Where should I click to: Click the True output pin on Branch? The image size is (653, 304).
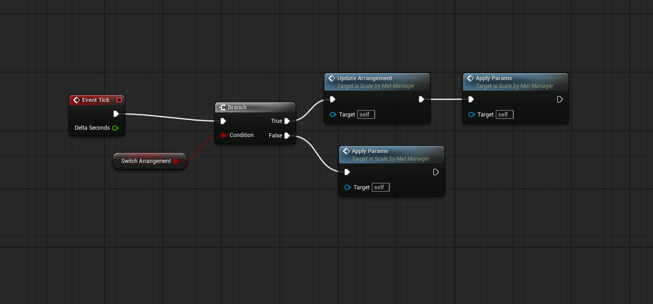point(287,121)
